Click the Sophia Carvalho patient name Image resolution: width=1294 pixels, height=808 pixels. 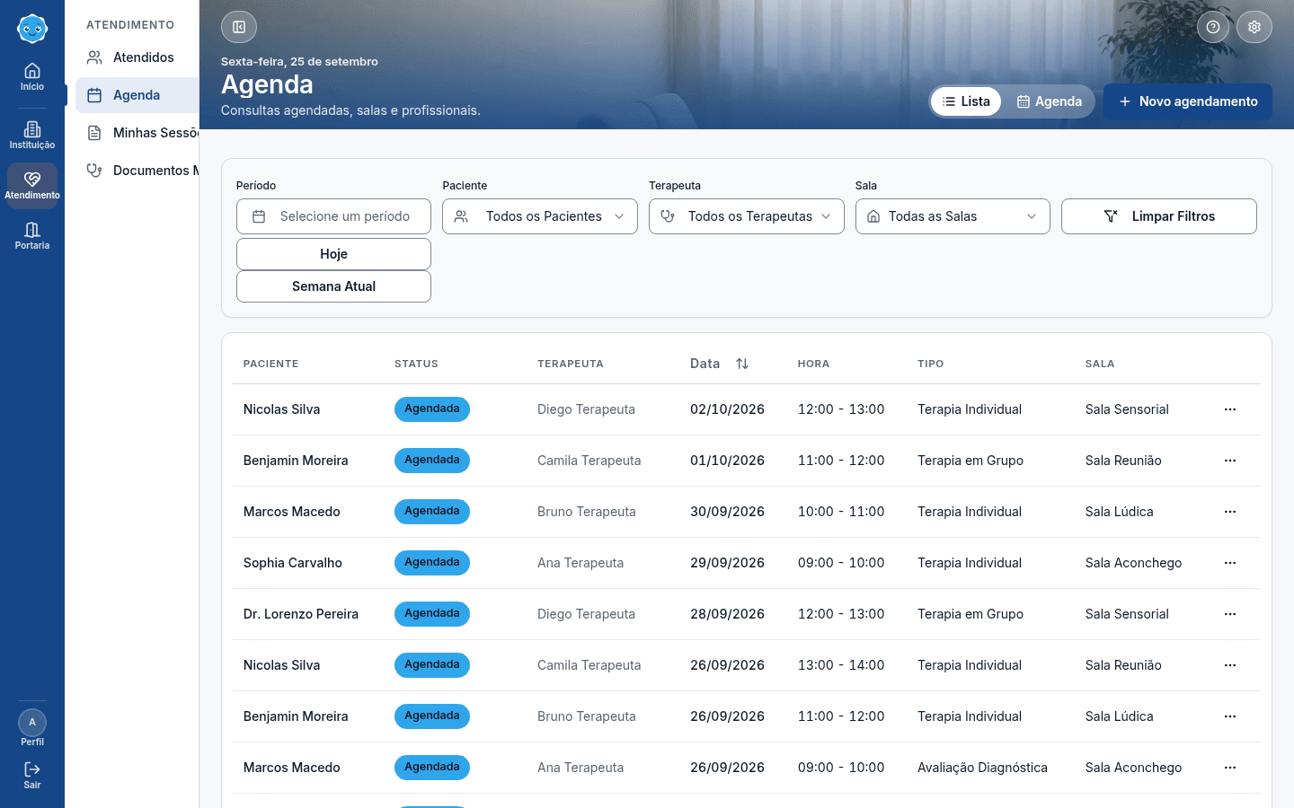point(293,563)
